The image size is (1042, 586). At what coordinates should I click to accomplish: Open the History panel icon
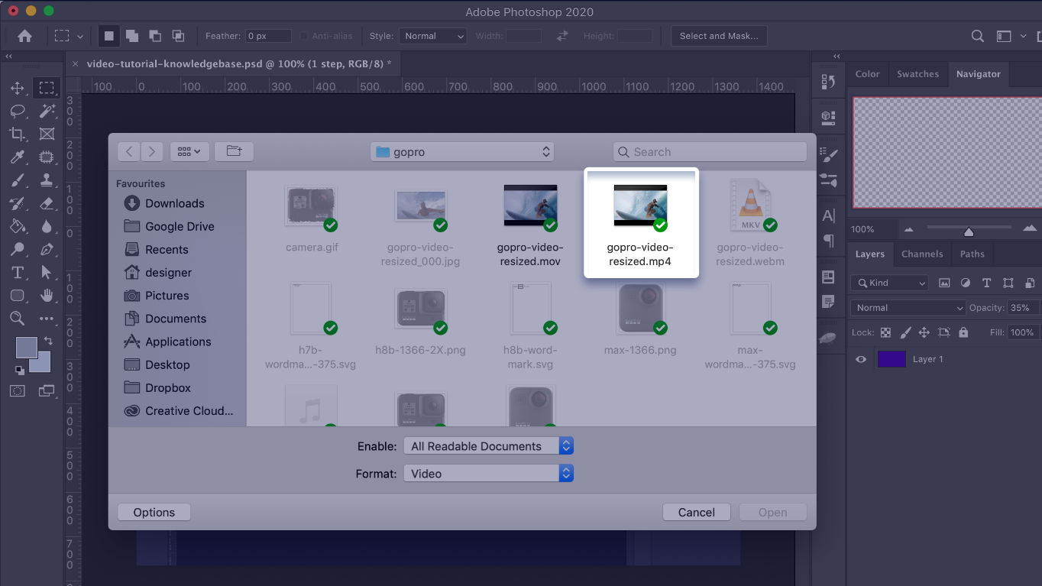[x=828, y=82]
